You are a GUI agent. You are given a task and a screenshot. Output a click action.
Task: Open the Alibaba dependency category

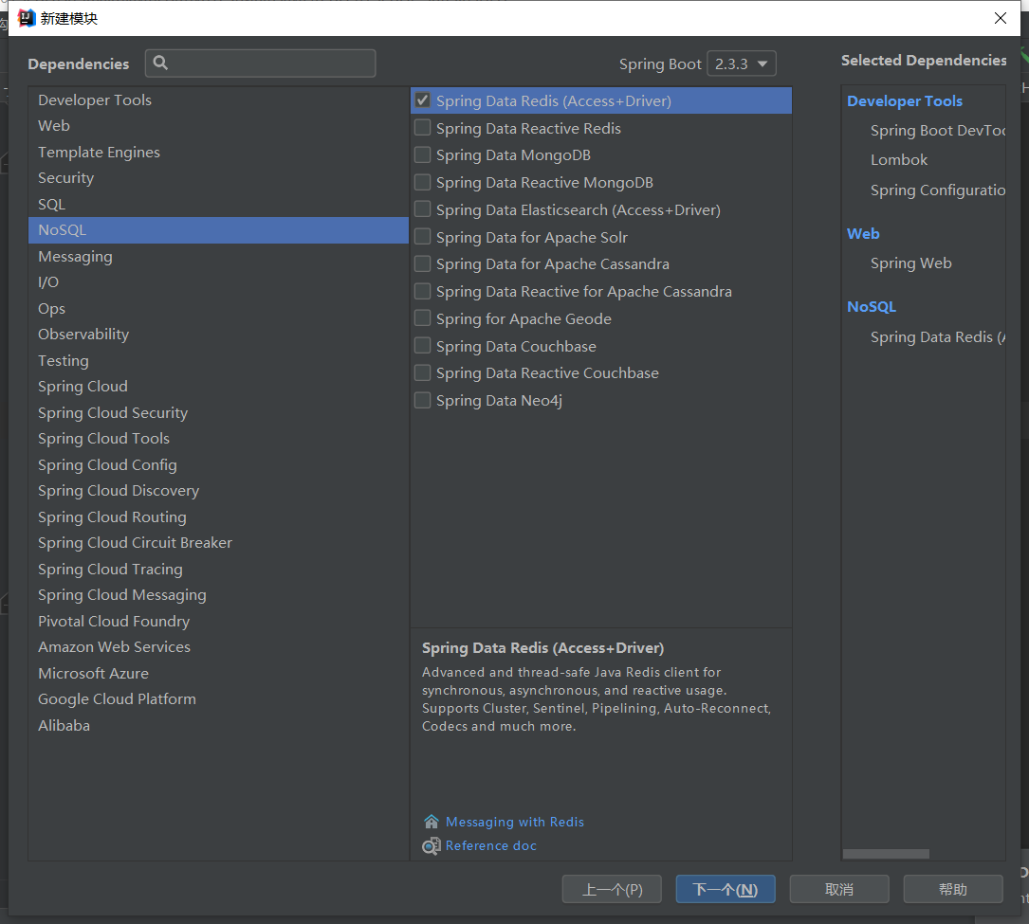[x=64, y=725]
